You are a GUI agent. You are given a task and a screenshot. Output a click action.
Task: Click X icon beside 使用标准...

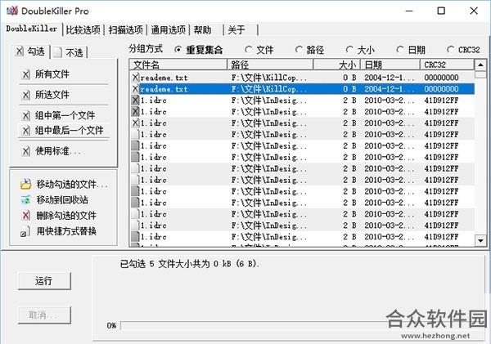pyautogui.click(x=26, y=152)
